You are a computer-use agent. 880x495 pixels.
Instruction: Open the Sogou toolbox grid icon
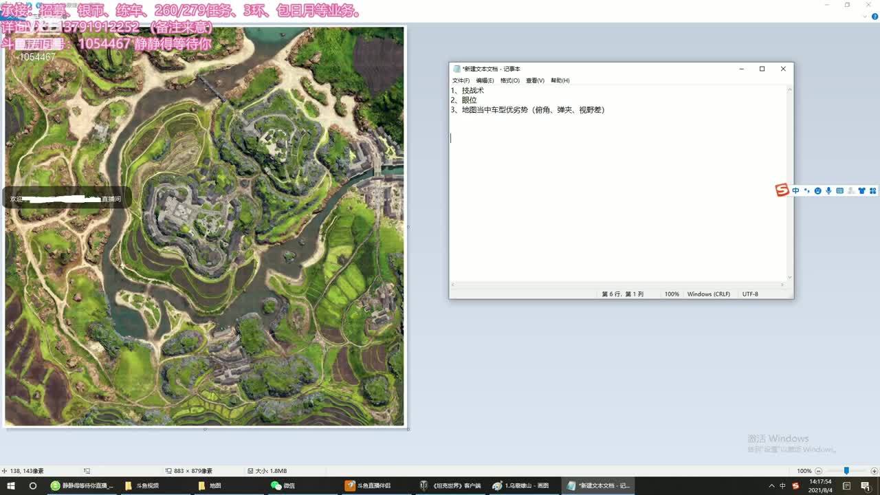coord(872,190)
